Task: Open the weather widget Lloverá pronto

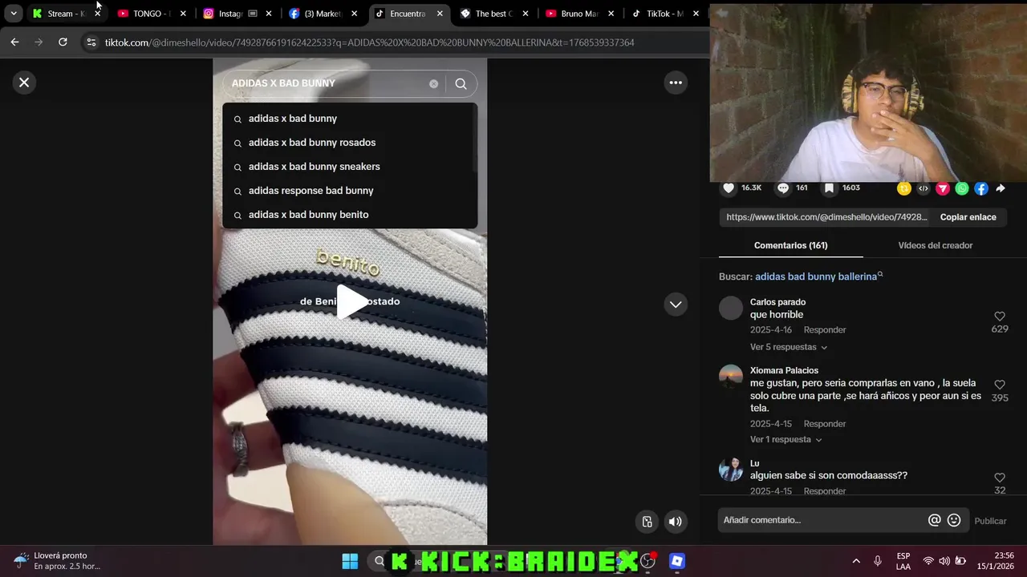Action: click(56, 561)
